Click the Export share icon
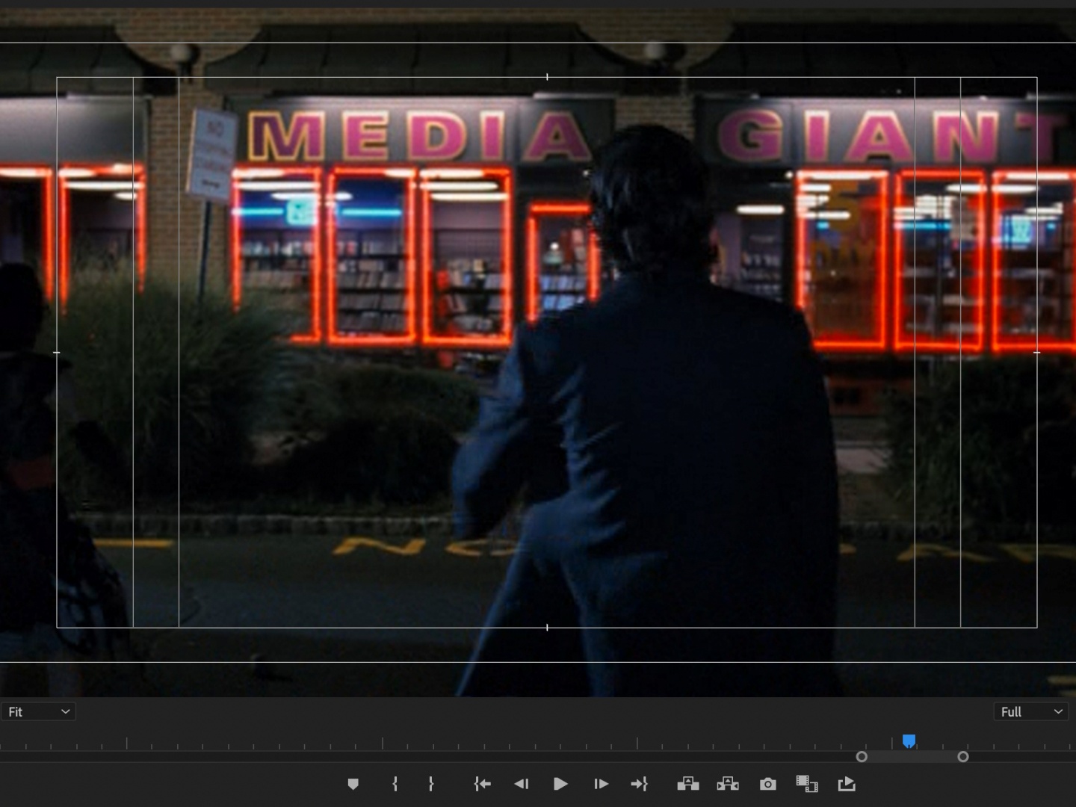 point(847,784)
